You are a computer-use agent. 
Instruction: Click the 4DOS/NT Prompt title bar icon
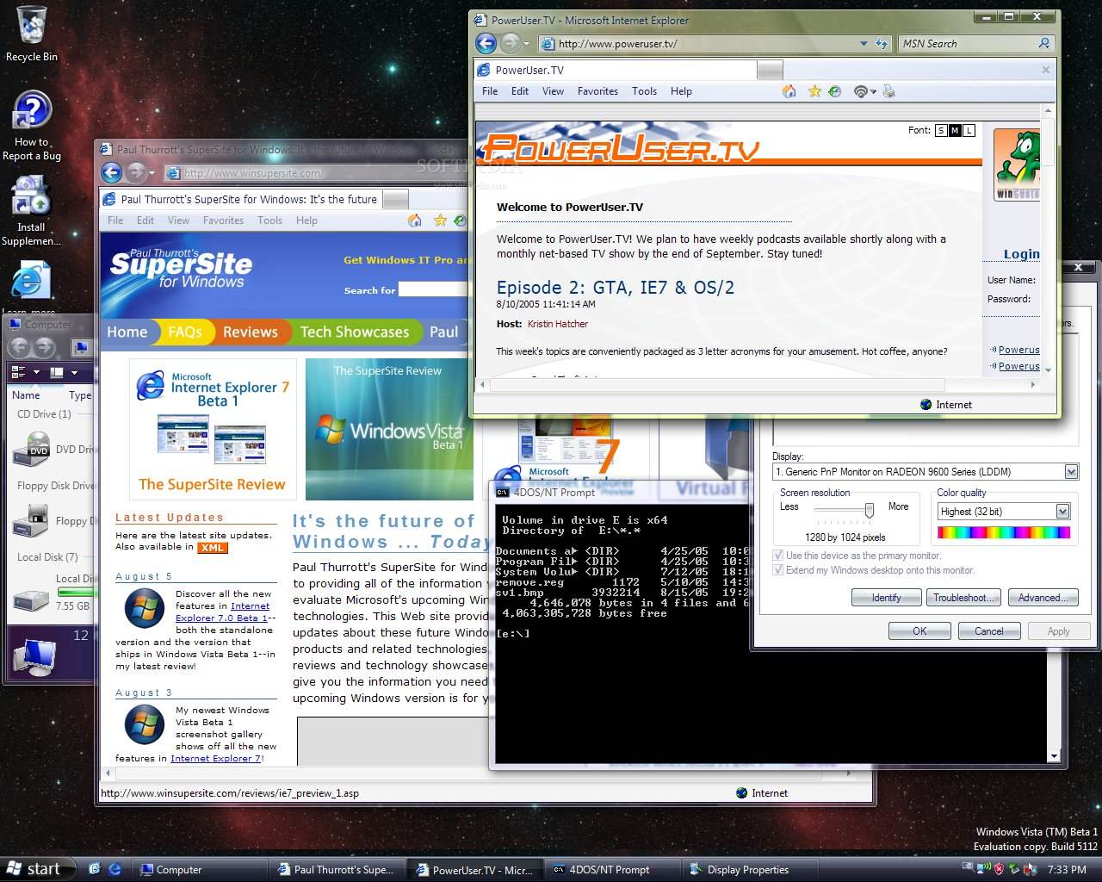coord(502,493)
